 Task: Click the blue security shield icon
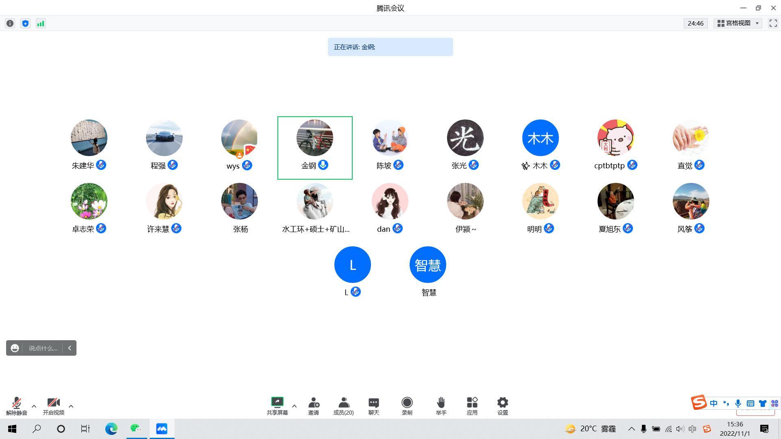25,24
